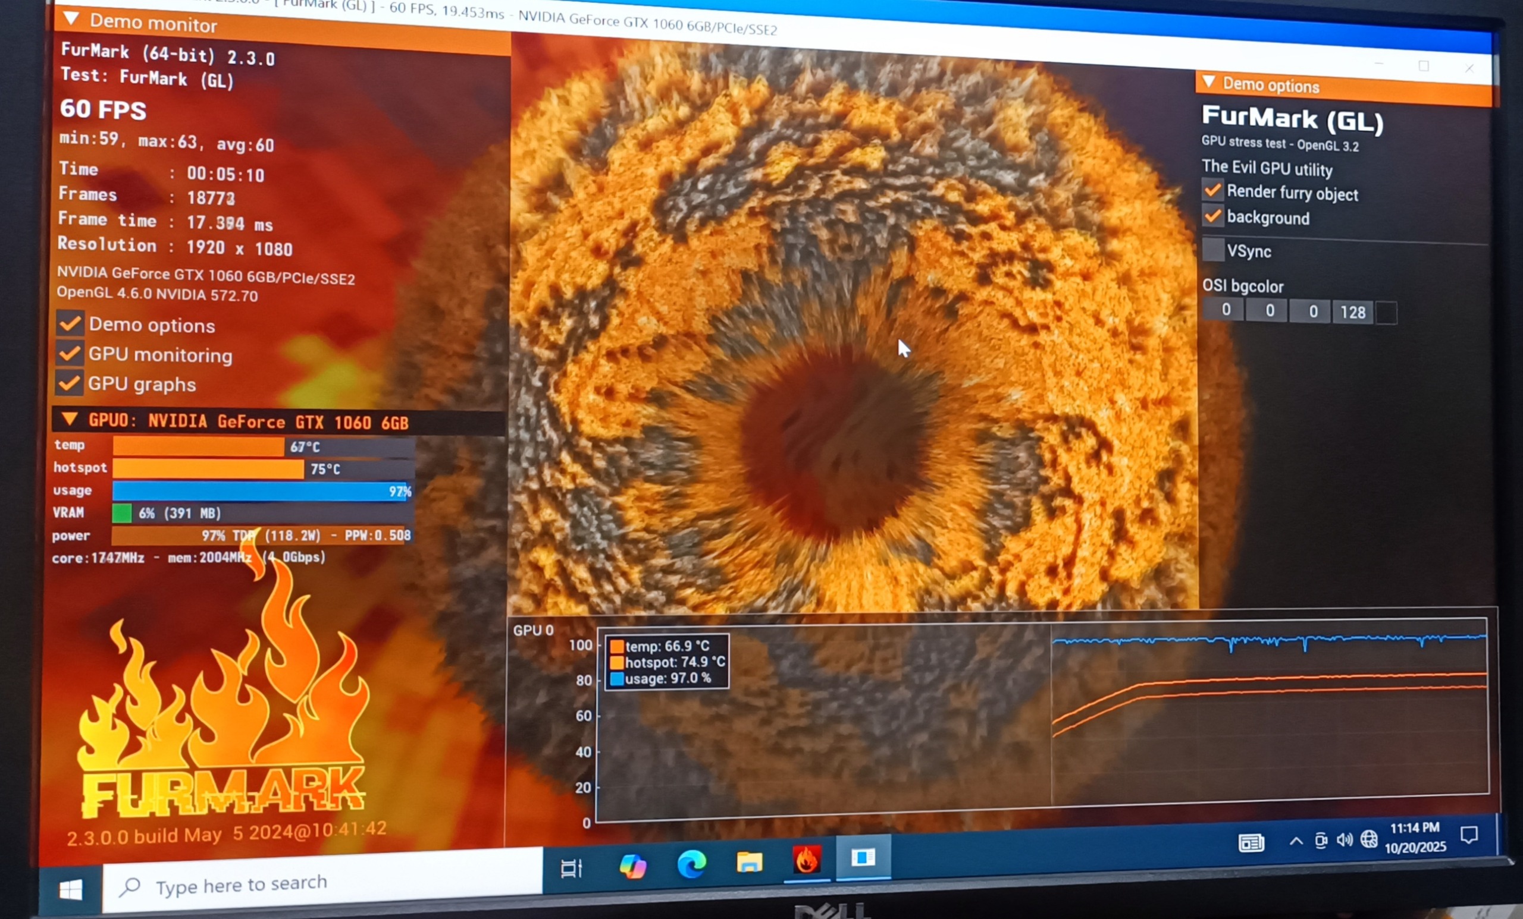This screenshot has height=919, width=1523.
Task: Collapse the GPU0 GeForce GTX 1060 section
Action: tap(70, 419)
